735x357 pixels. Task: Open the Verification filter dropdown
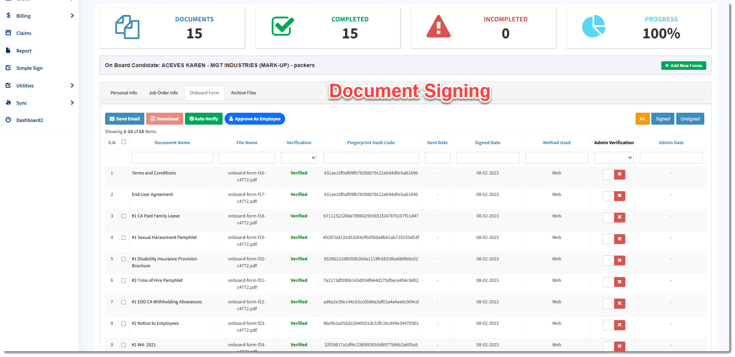pos(299,158)
